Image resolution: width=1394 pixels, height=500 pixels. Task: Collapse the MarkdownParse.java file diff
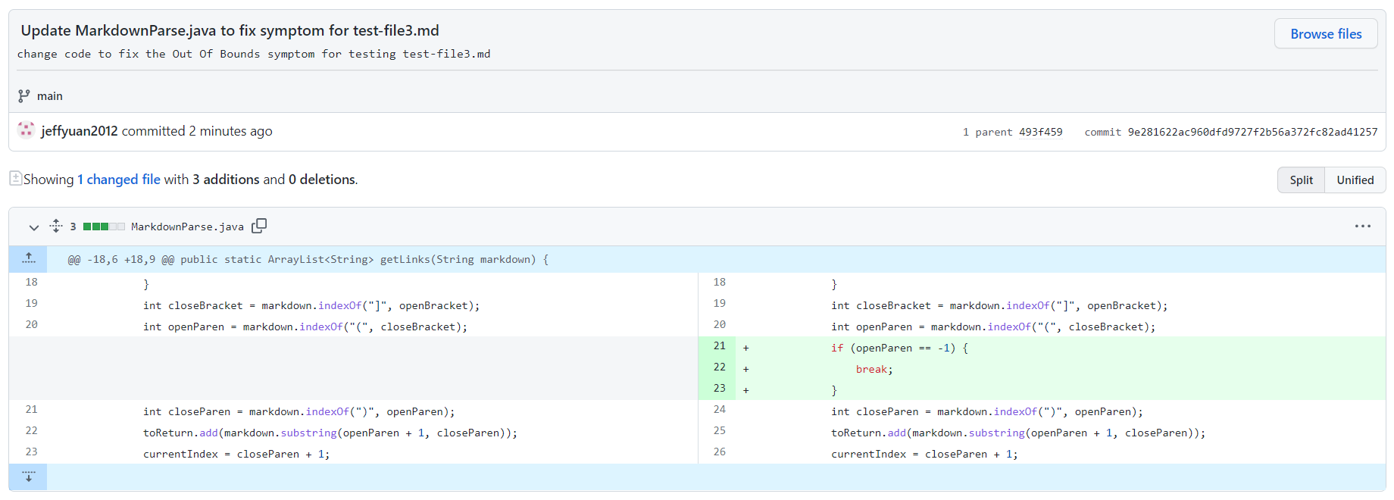tap(33, 227)
